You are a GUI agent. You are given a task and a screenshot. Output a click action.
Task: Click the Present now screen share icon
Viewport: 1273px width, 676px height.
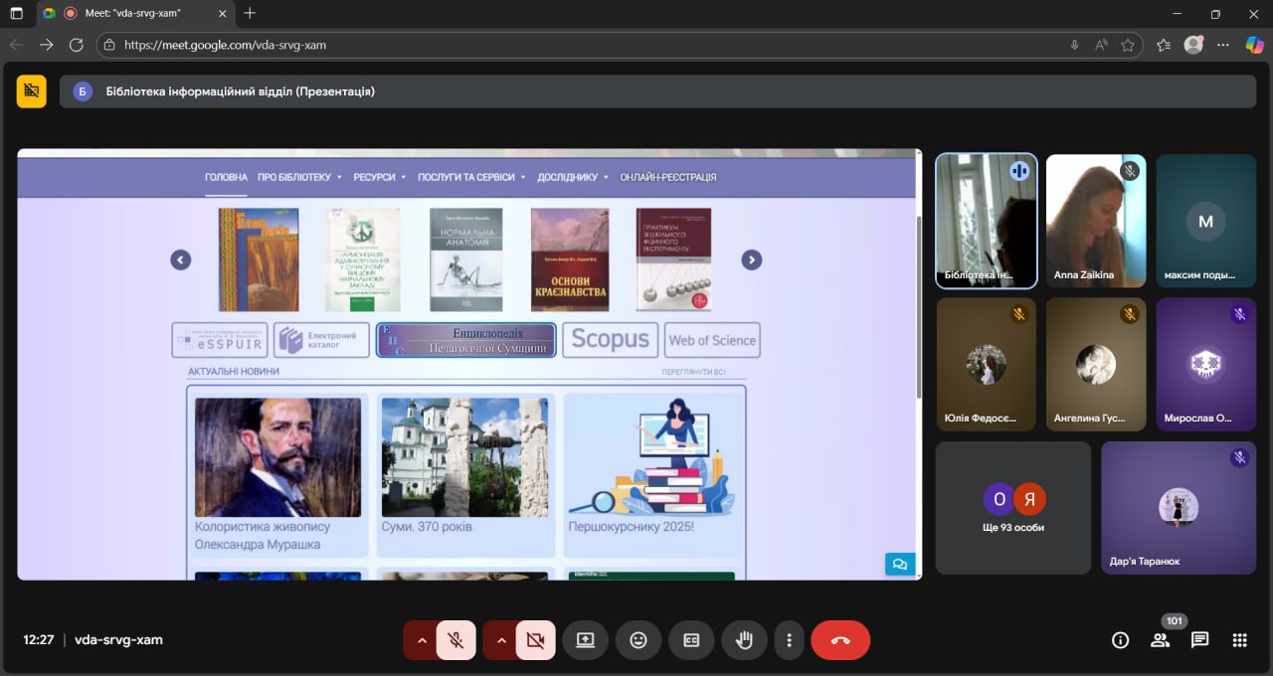[x=585, y=640]
